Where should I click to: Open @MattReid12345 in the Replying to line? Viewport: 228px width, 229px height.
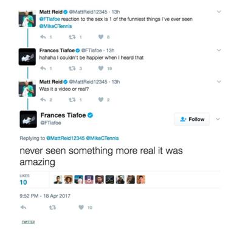point(66,138)
